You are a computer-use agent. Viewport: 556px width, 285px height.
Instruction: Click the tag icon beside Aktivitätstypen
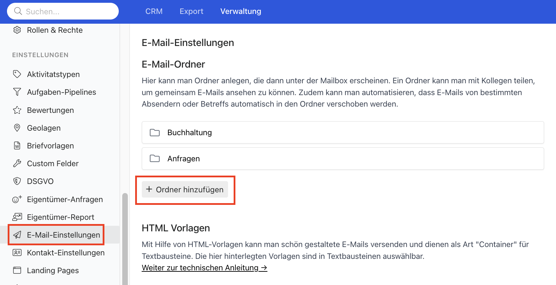coord(17,74)
